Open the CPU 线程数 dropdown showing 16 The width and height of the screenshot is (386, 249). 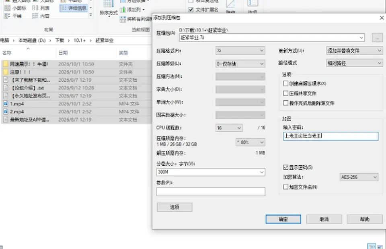tap(229, 128)
